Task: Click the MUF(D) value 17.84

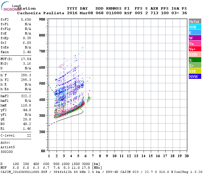Action: pyautogui.click(x=26, y=59)
